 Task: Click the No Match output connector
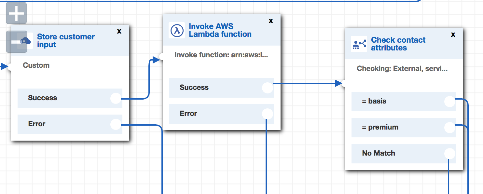pos(450,154)
